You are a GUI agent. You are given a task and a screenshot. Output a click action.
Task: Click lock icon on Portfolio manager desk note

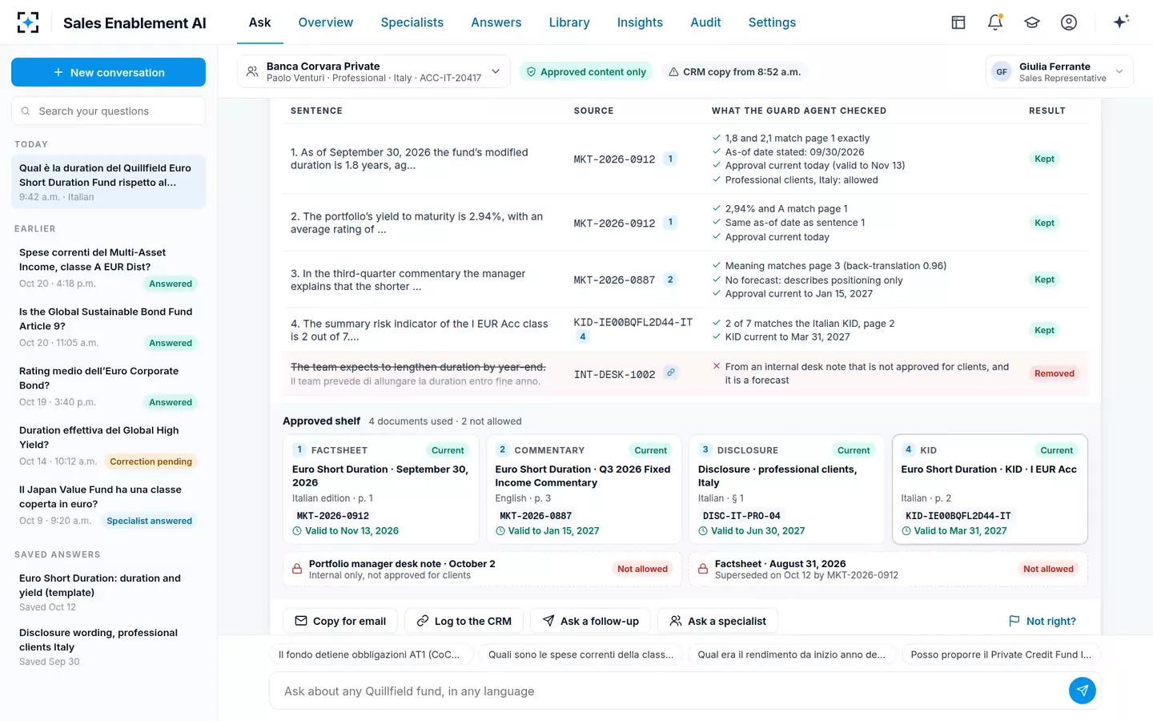(296, 569)
